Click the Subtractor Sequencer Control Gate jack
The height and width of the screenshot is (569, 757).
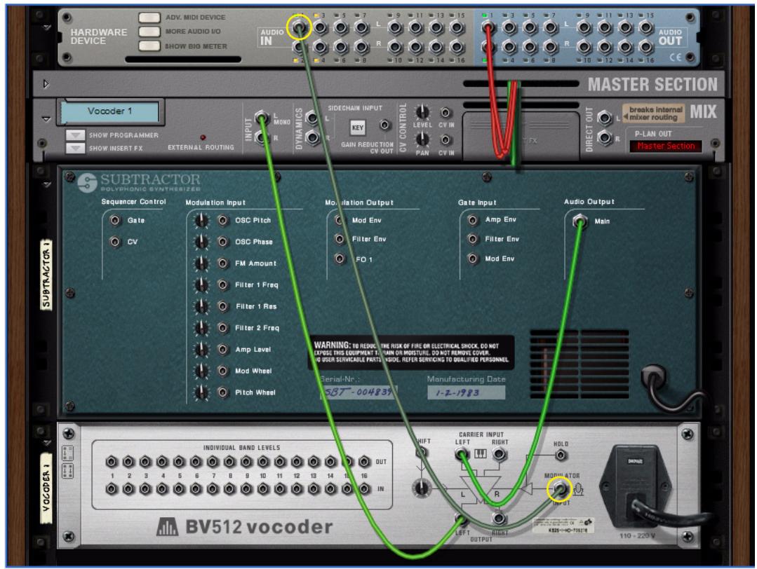click(115, 220)
